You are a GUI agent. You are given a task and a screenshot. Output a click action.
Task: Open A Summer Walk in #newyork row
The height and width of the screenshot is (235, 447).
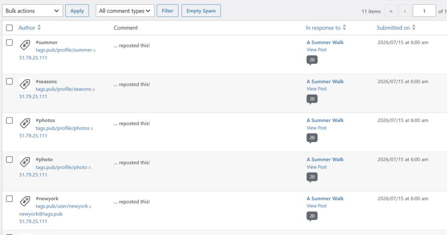point(325,198)
